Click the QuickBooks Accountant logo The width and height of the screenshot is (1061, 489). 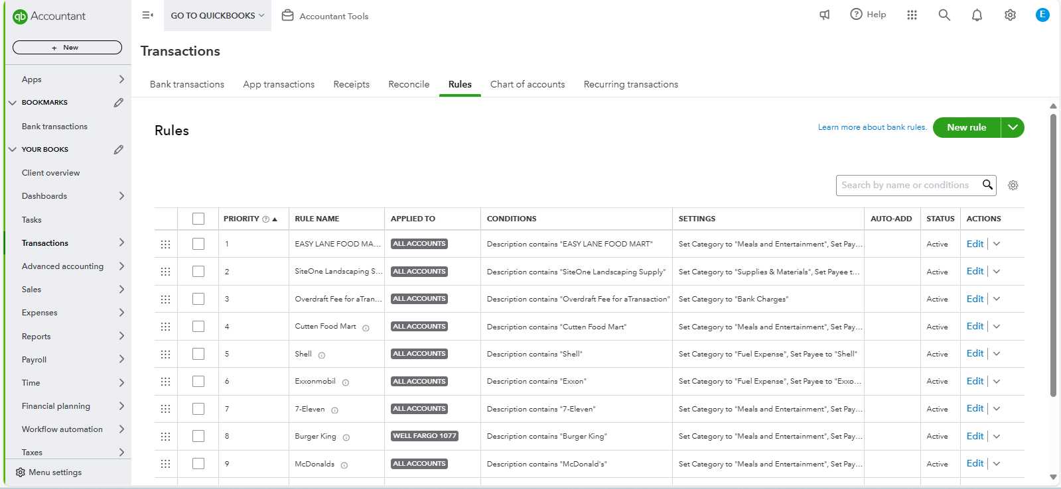pos(50,16)
